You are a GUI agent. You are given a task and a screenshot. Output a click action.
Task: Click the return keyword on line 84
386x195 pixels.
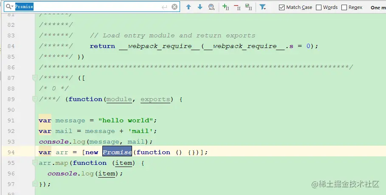(102, 46)
